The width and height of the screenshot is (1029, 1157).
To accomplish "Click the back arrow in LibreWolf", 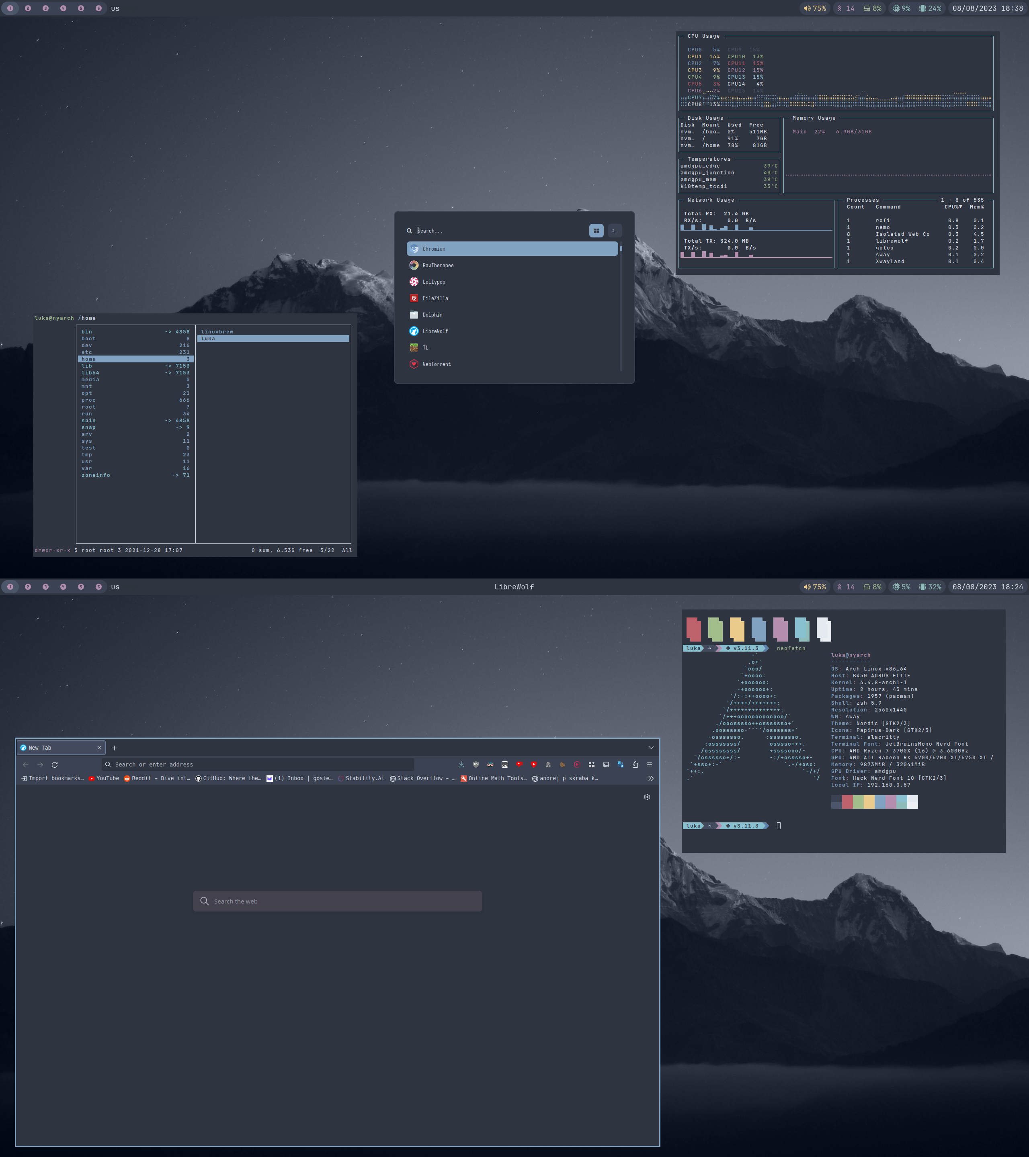I will [x=25, y=764].
